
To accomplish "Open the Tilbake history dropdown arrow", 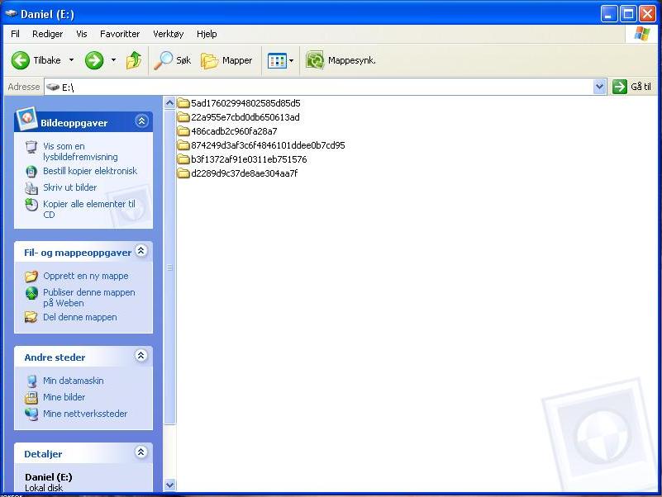I will (x=71, y=60).
